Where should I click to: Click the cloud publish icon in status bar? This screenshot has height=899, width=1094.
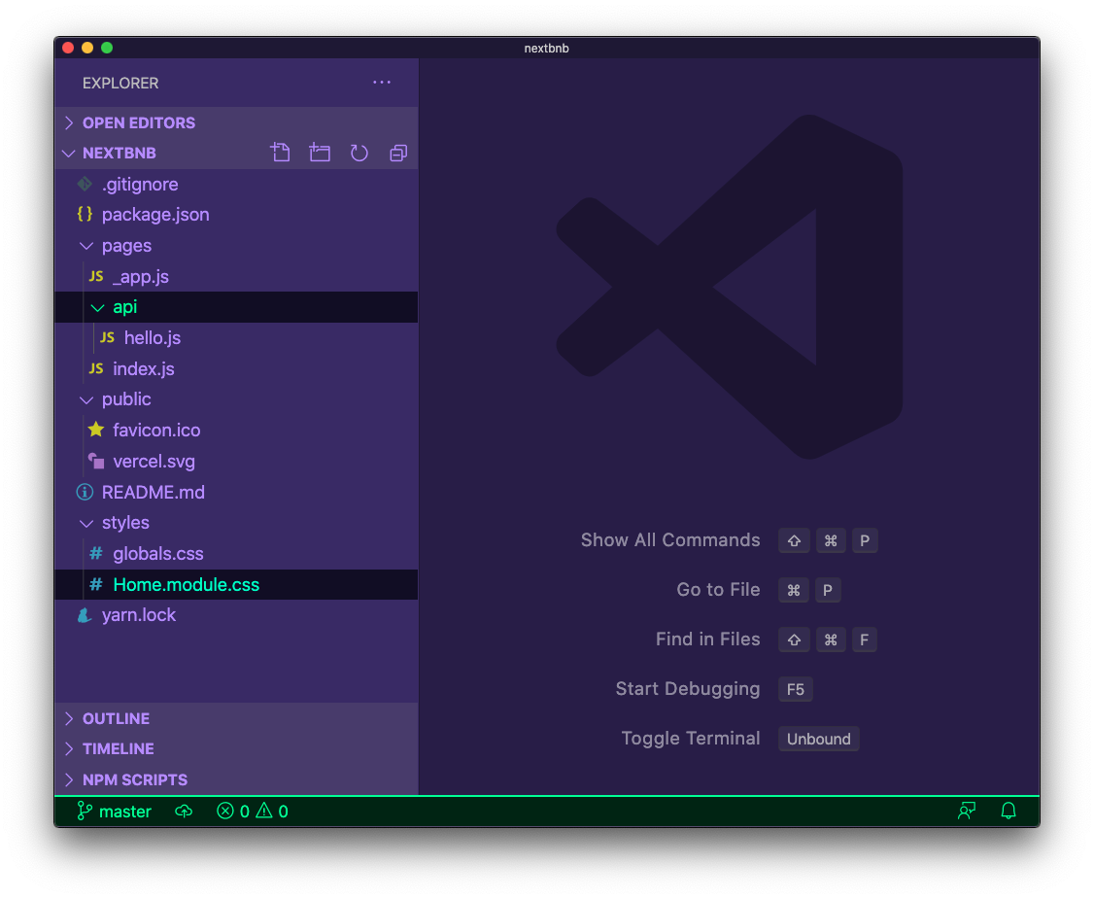point(184,812)
